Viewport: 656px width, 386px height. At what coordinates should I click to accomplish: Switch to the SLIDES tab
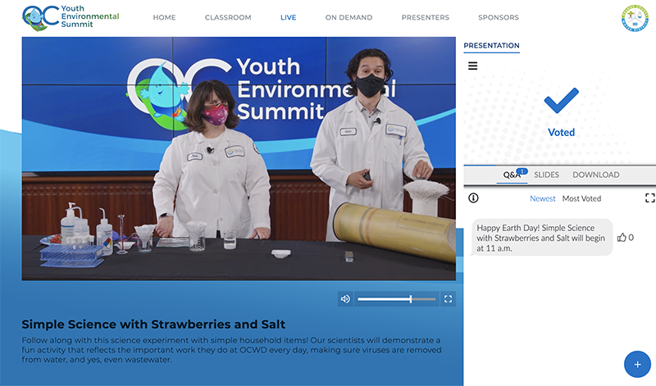[x=546, y=175]
